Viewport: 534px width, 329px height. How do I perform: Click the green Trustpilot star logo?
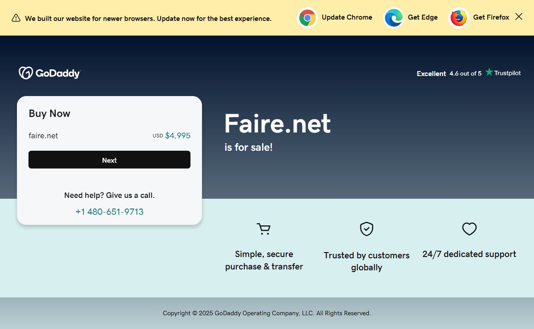[x=489, y=72]
